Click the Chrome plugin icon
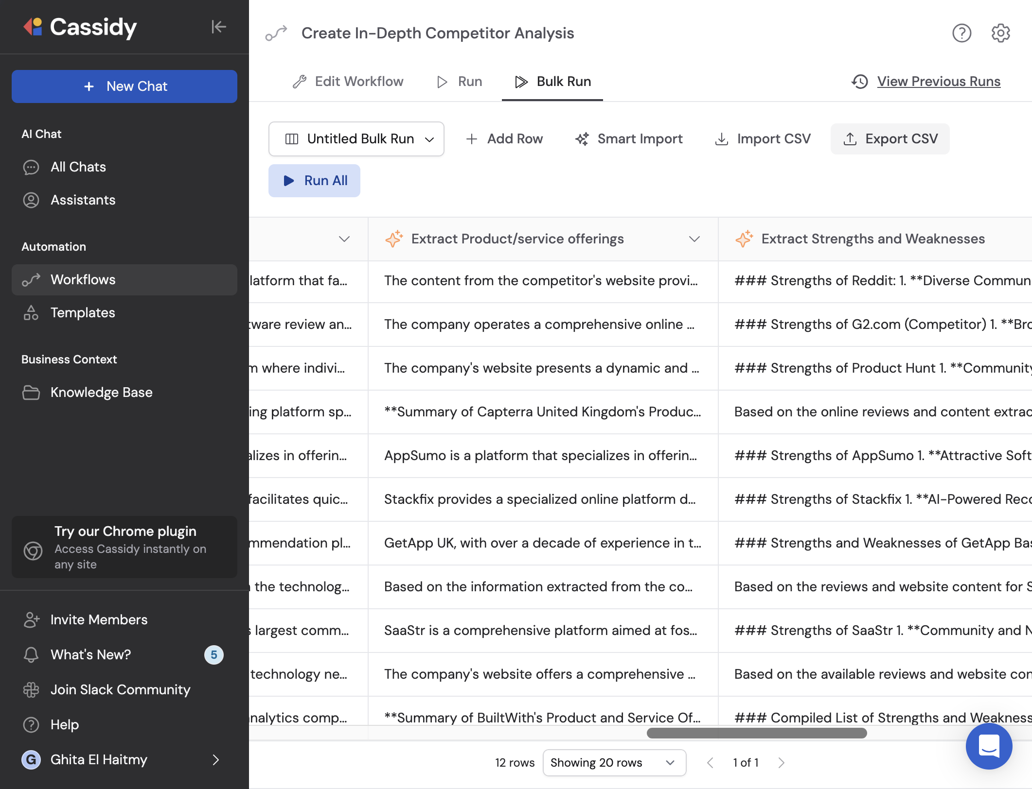 pyautogui.click(x=33, y=550)
